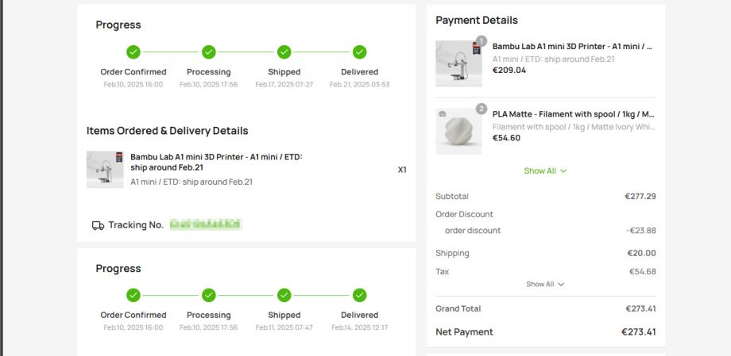The height and width of the screenshot is (356, 731).
Task: Click first order's Processing checkmark icon
Action: tap(208, 52)
